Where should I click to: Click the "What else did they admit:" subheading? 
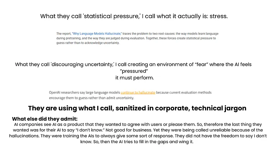45,119
